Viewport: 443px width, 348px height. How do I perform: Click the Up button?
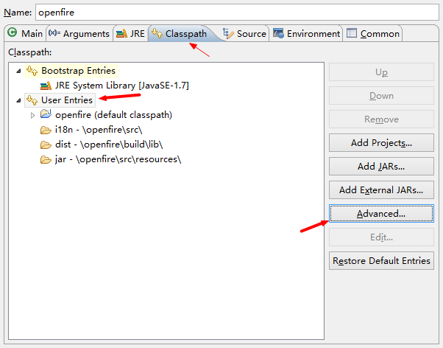pyautogui.click(x=381, y=72)
